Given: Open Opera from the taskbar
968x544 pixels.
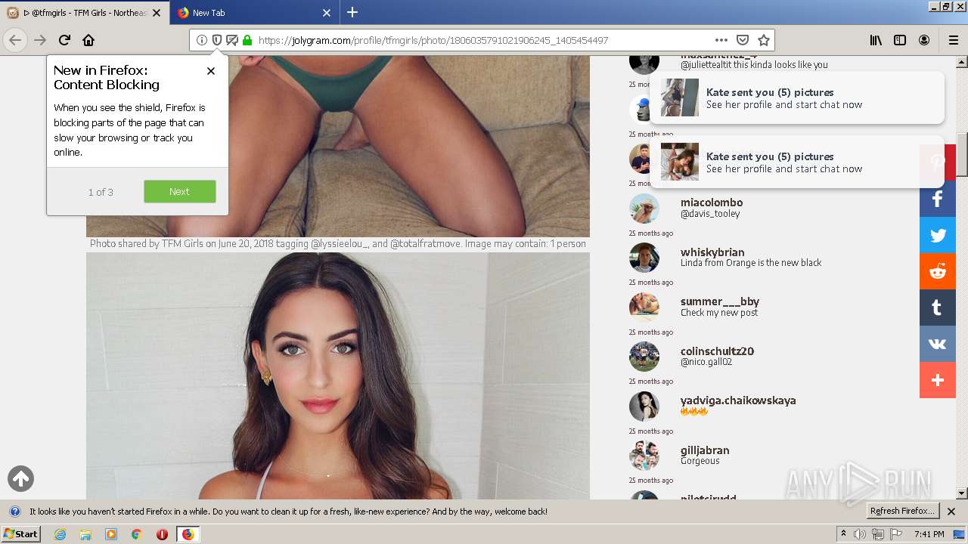Looking at the screenshot, I should point(162,534).
